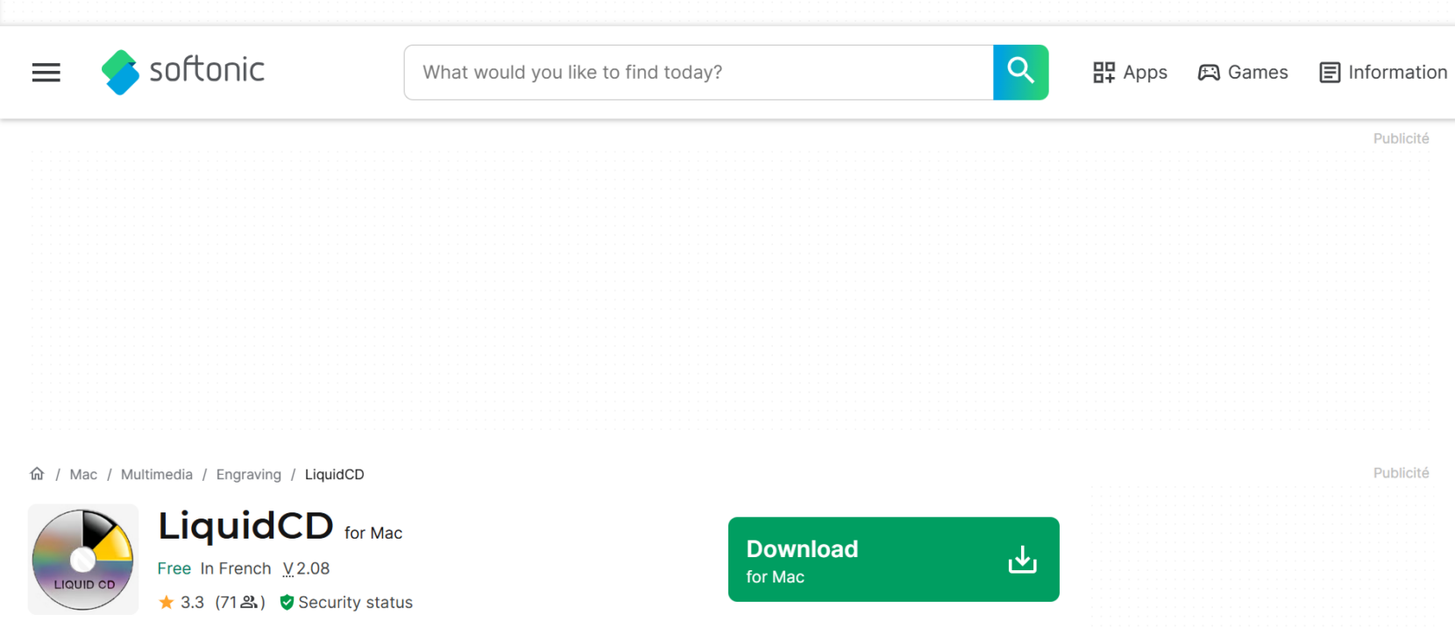Click the download arrow icon
Viewport: 1455px width, 628px height.
click(1022, 560)
